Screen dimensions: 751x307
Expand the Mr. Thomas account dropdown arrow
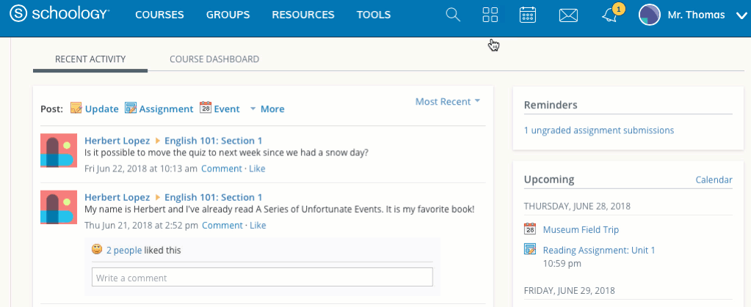pos(741,15)
